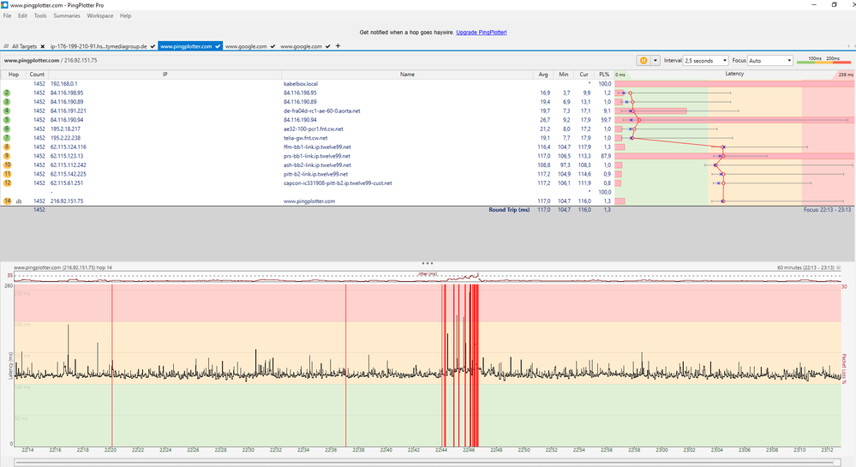The image size is (856, 467).
Task: Click the red packet loss marker near 22:37
Action: pyautogui.click(x=345, y=365)
